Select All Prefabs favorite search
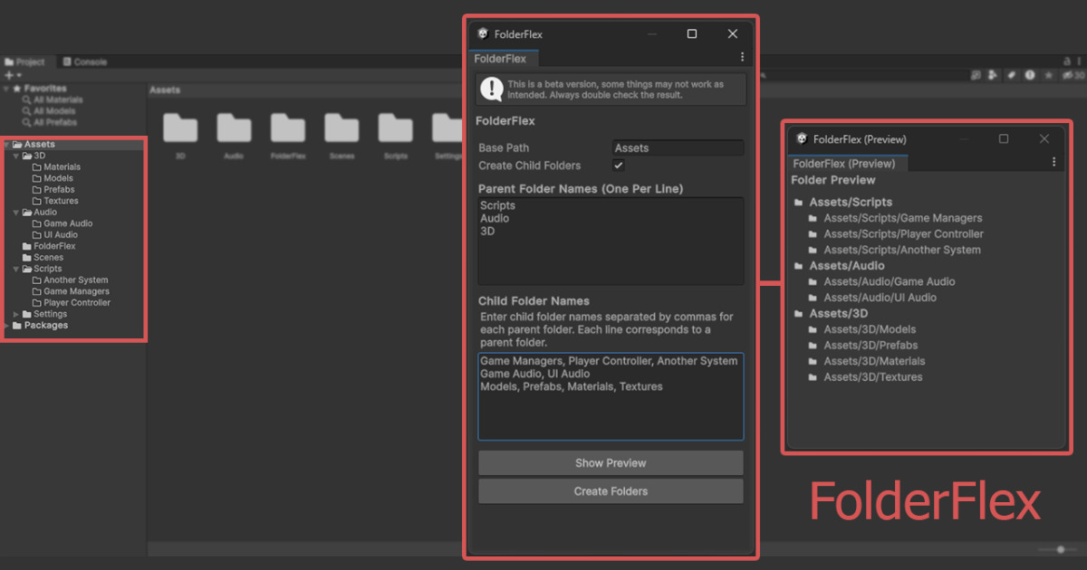1087x570 pixels. coord(50,122)
